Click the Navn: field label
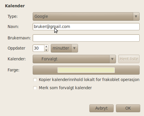Viewport: 144px width, 116px height. point(13,27)
